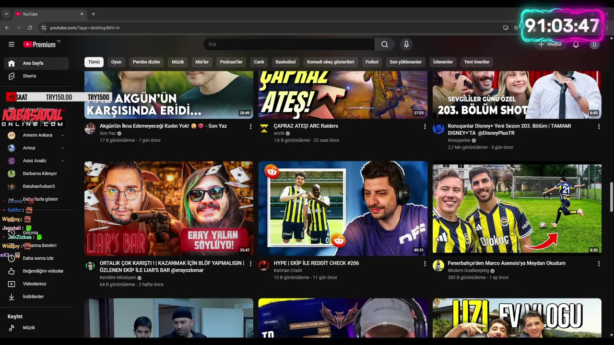The height and width of the screenshot is (345, 614).
Task: Open the Barbaros Kılınçer subscription
Action: 36,173
